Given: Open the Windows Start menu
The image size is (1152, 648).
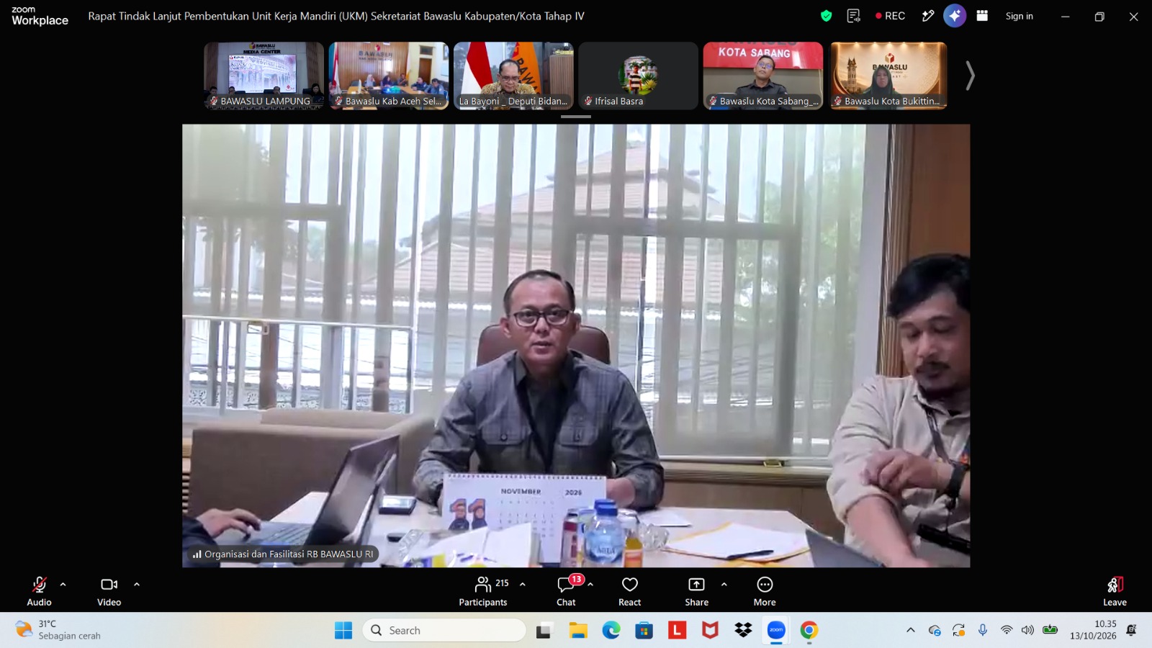Looking at the screenshot, I should (x=343, y=631).
